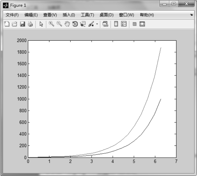Insert a legend using the toolbar icon
197x176 pixels.
[x=124, y=24]
